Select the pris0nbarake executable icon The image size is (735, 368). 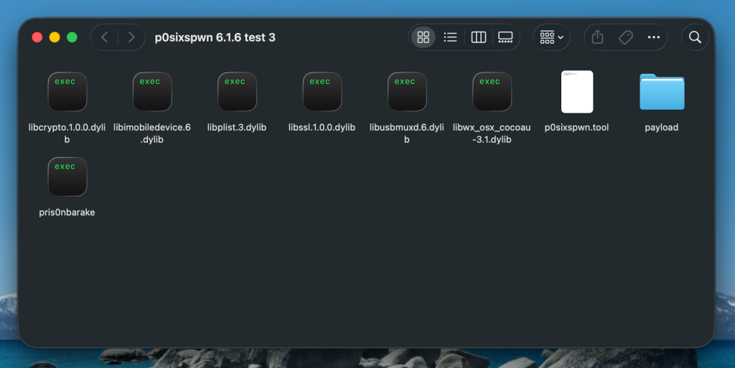67,177
